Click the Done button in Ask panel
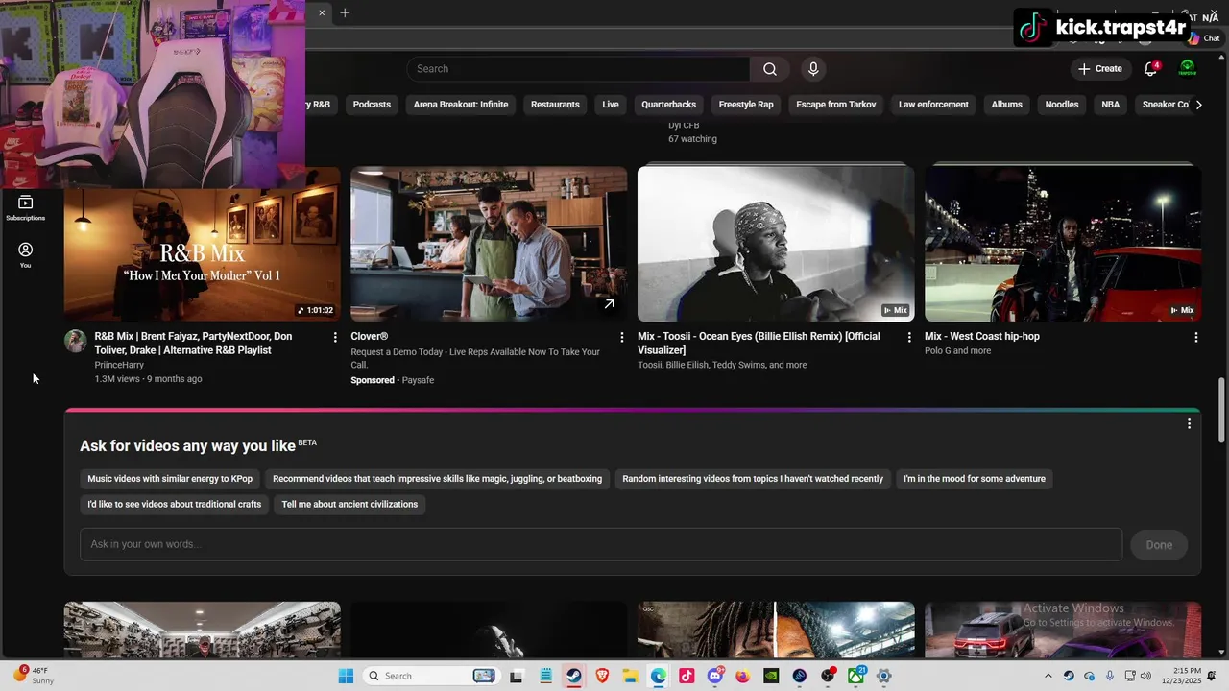The height and width of the screenshot is (691, 1229). tap(1159, 545)
